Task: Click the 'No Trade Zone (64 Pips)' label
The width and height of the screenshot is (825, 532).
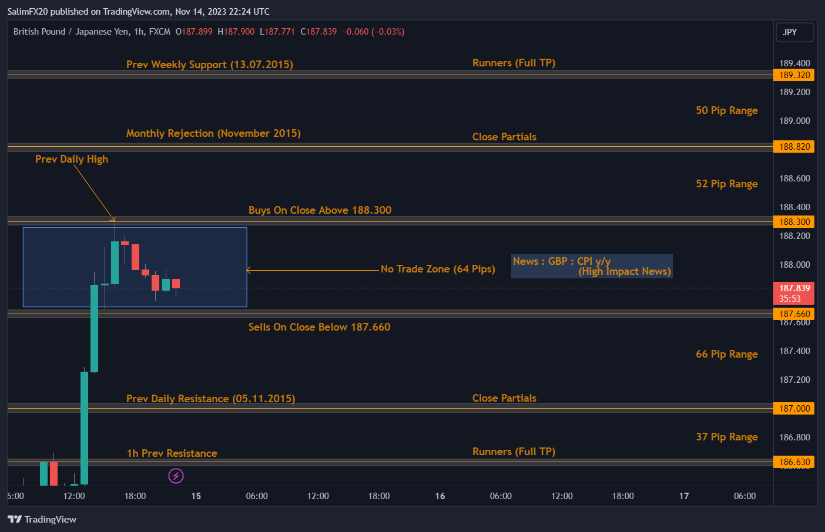Action: click(x=438, y=269)
